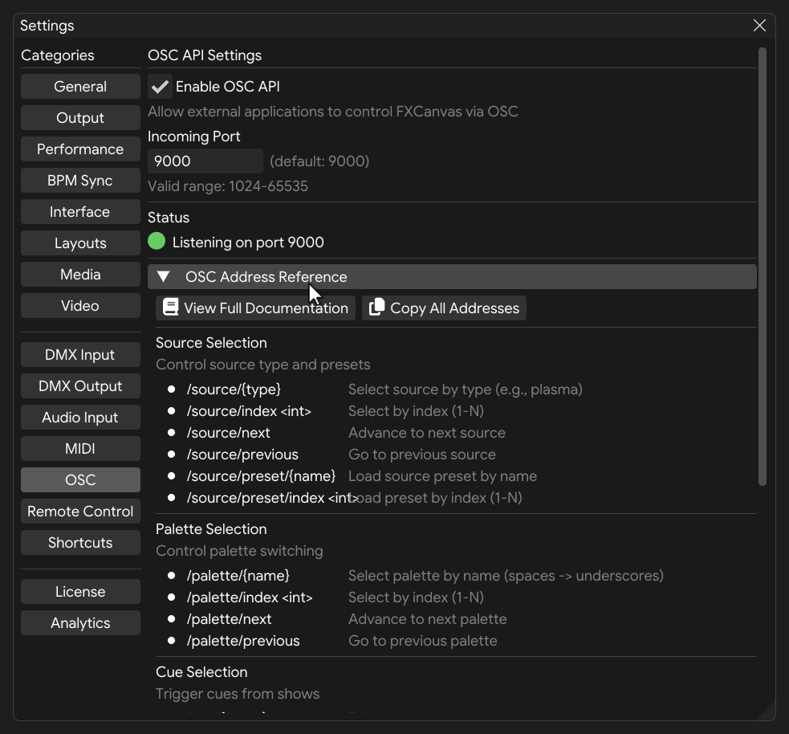Screen dimensions: 789x734
Task: Open the General settings category
Action: (80, 87)
